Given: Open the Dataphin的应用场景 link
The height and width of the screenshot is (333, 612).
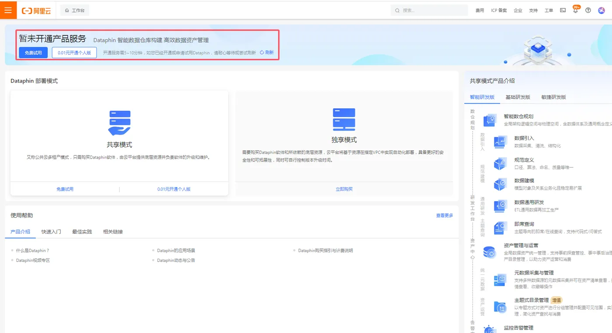Looking at the screenshot, I should click(x=176, y=251).
